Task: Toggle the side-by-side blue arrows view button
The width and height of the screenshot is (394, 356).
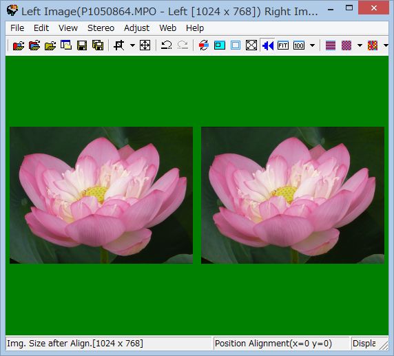Action: (267, 45)
